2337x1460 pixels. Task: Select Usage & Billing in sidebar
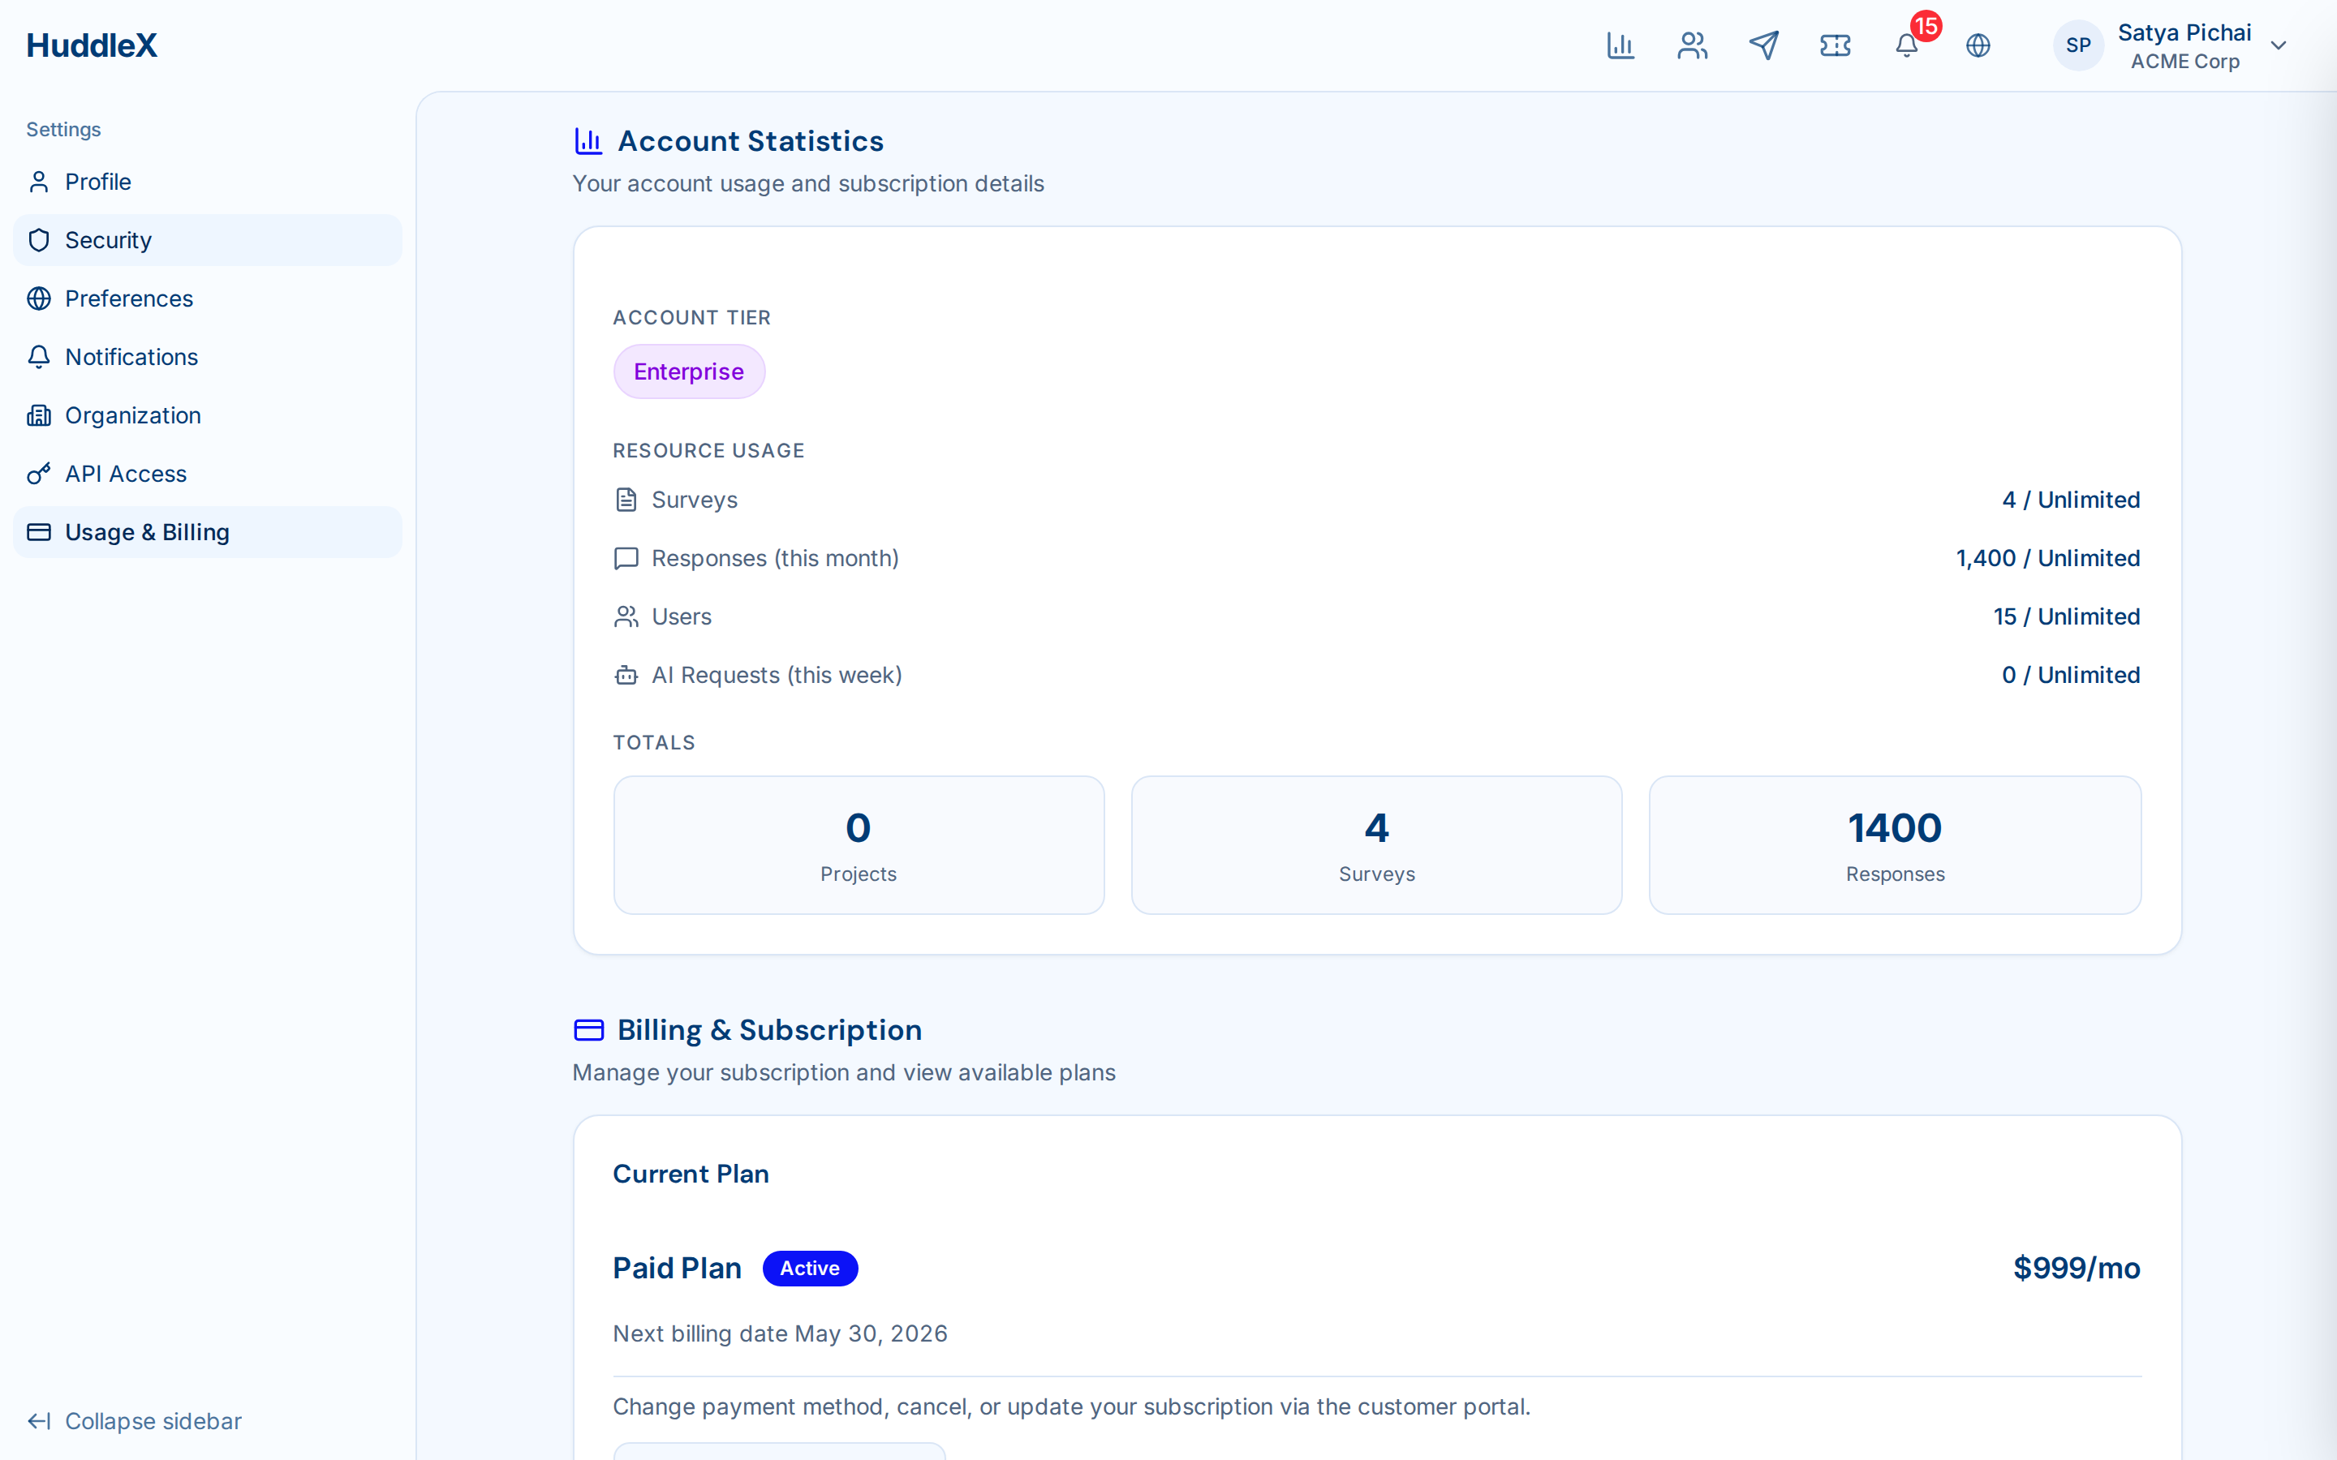208,532
